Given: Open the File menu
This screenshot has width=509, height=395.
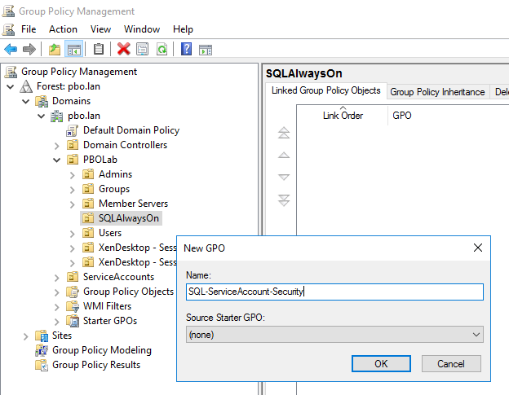Looking at the screenshot, I should 29,29.
